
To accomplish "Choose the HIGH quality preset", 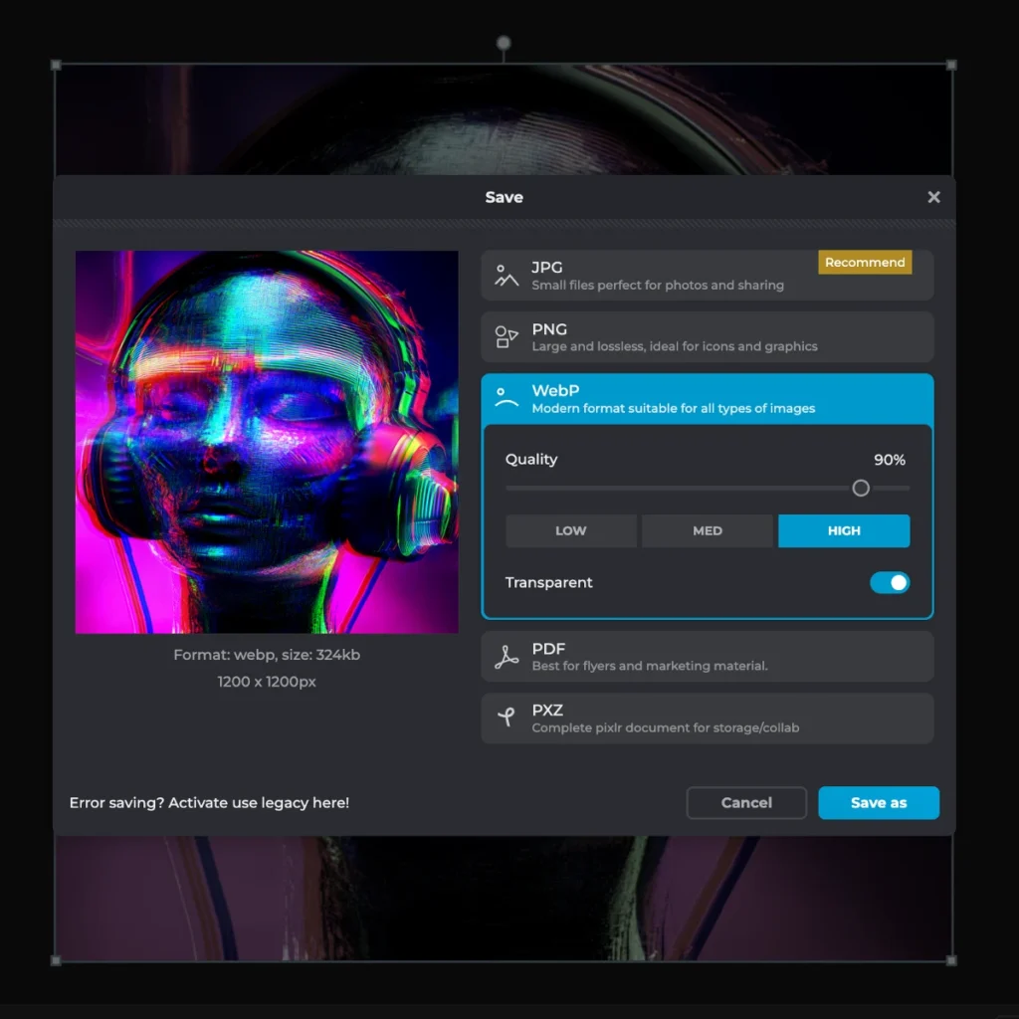I will point(843,531).
